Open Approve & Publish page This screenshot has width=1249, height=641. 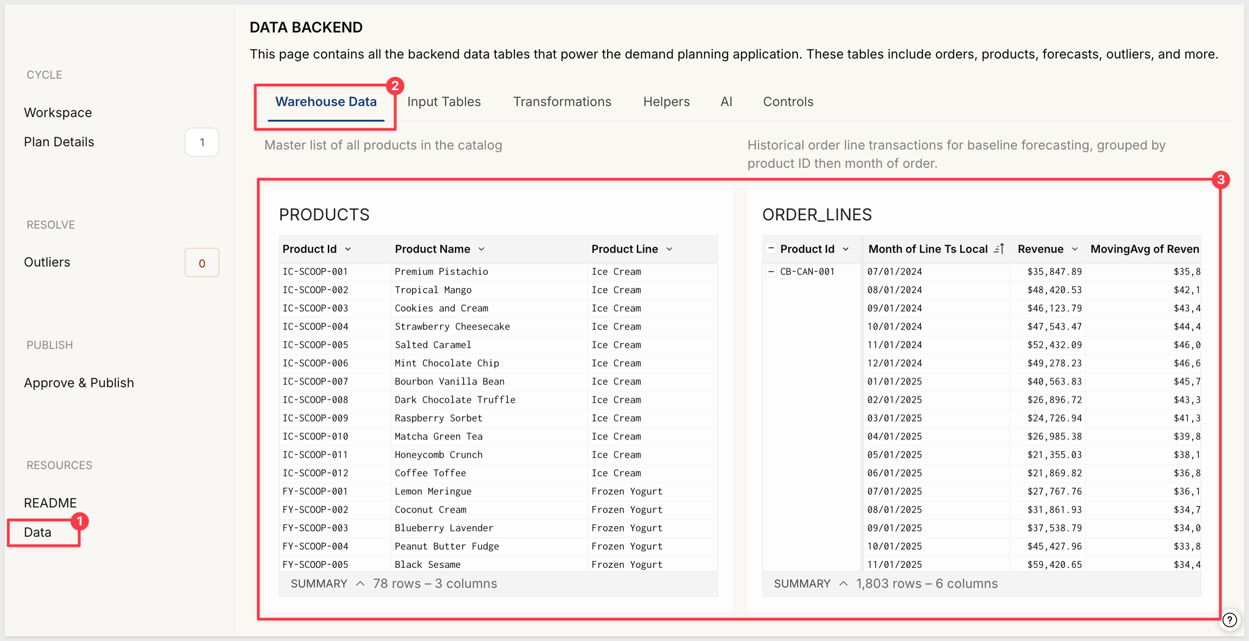click(x=79, y=383)
